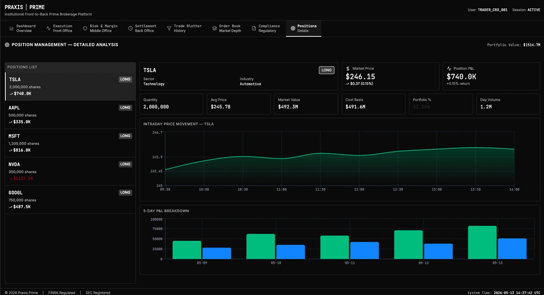Click the Positions Details target icon
Viewport: 544px width, 295px height.
pyautogui.click(x=292, y=28)
